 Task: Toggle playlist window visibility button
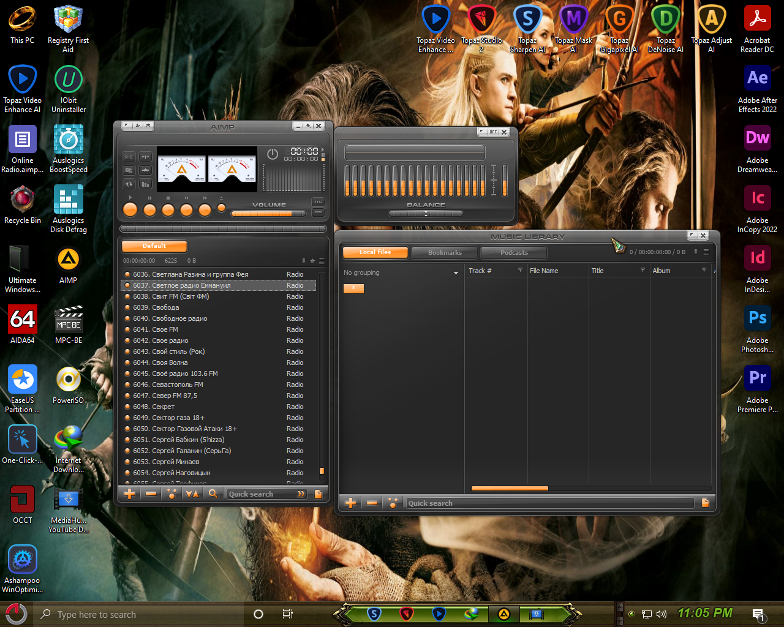click(318, 212)
